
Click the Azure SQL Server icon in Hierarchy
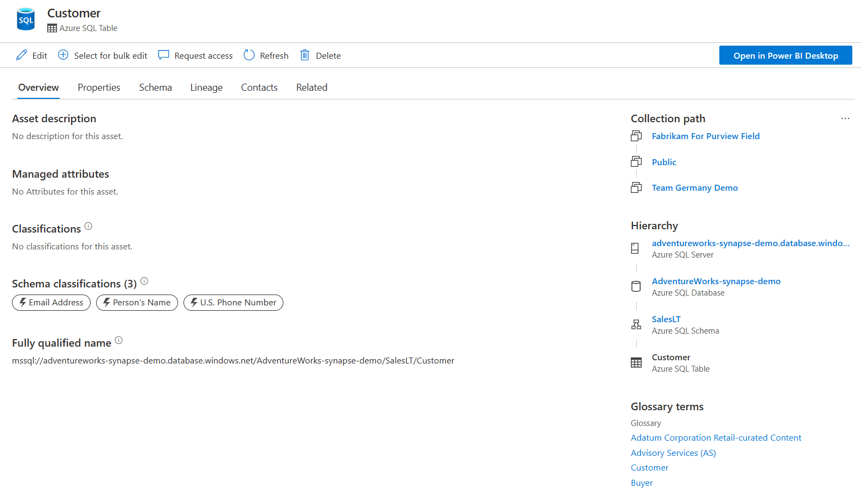click(635, 248)
